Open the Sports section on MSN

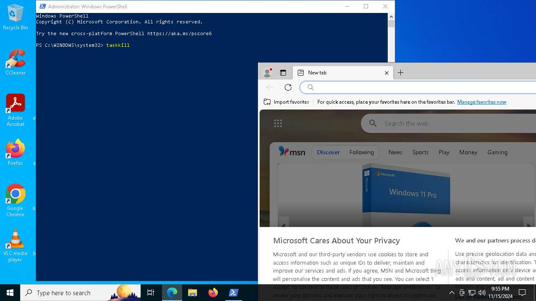point(420,152)
